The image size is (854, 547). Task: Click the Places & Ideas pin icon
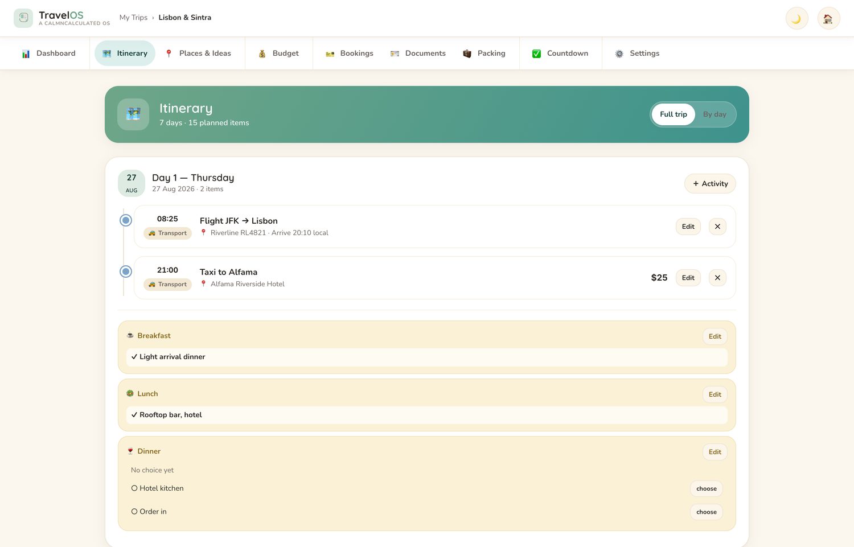(169, 54)
